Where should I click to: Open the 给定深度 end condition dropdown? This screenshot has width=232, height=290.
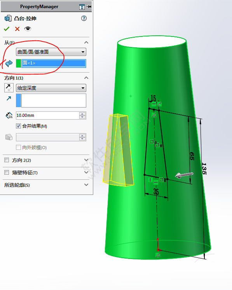[x=51, y=88]
